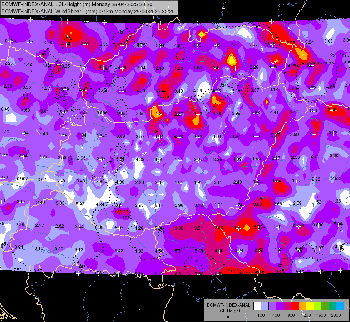
Task: Click the wind shear value 6.72
Action: click(312, 88)
